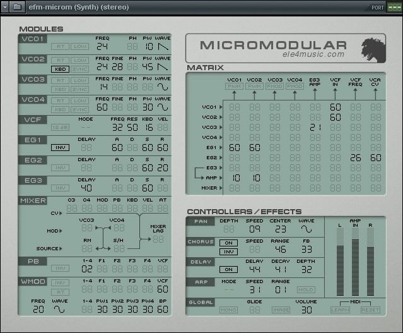This screenshot has height=333, width=403.
Task: Disable VCO2 KBD tracking
Action: pos(60,70)
